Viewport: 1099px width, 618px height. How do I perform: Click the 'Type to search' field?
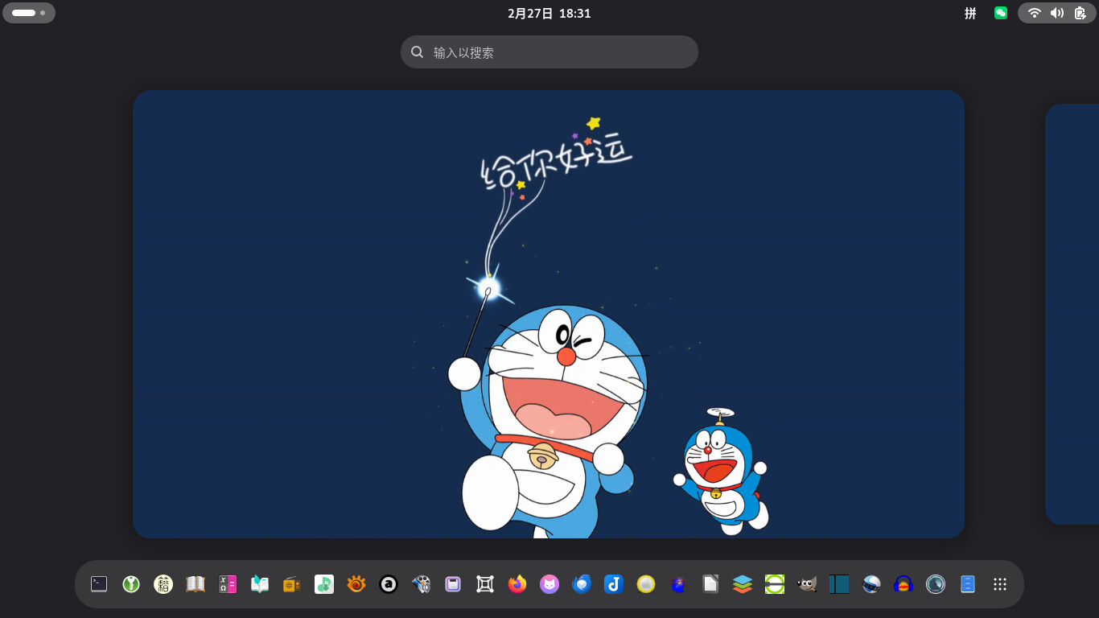point(549,52)
